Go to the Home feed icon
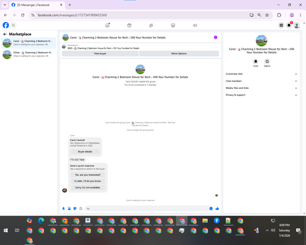Screen dimensions: 306x245 click(107, 25)
